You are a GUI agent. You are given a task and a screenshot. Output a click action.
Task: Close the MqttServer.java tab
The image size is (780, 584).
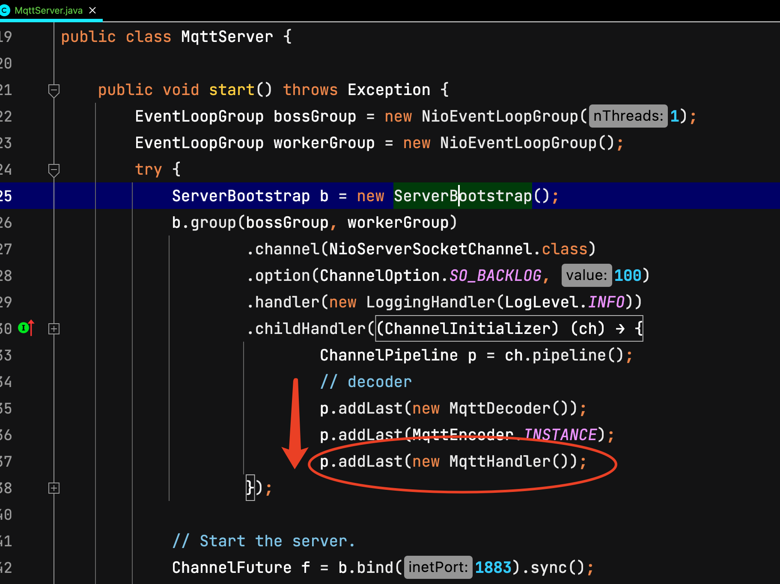click(x=92, y=10)
